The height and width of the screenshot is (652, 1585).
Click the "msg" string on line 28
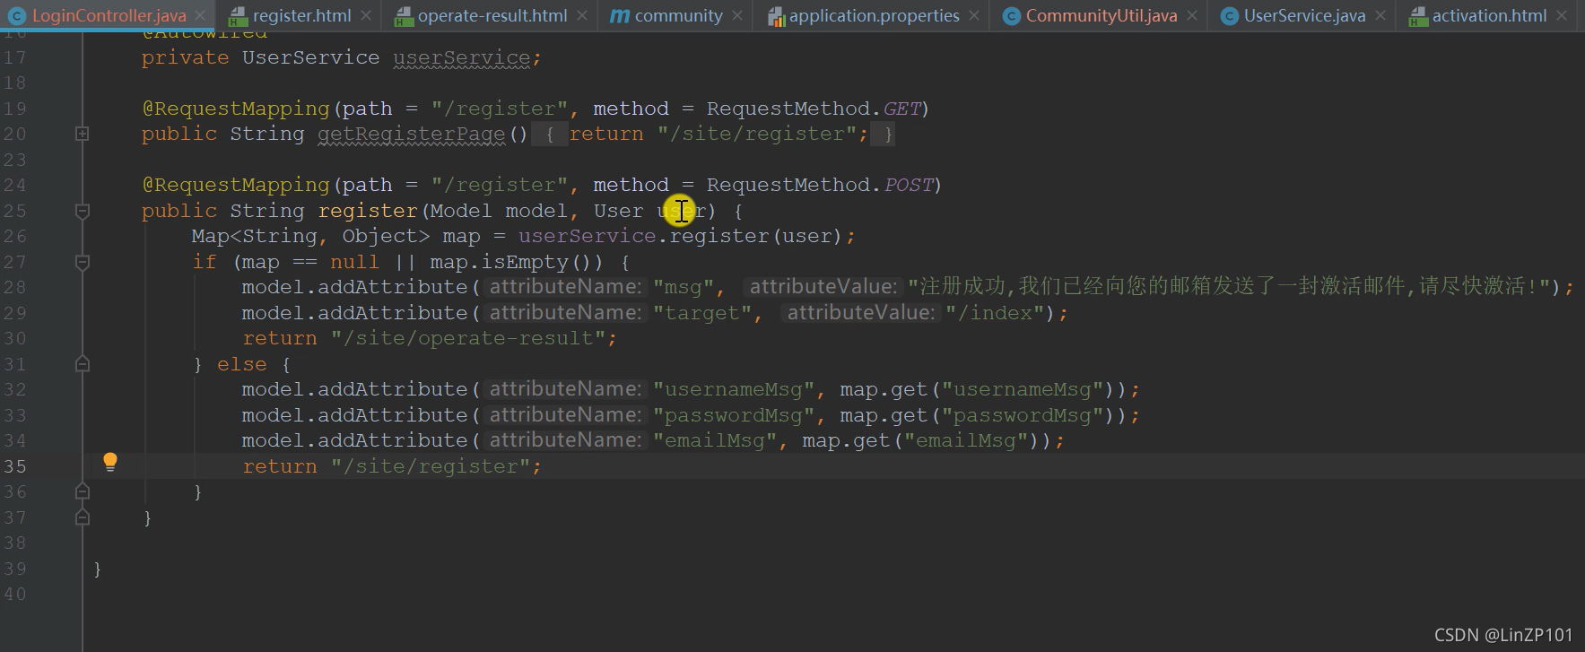(683, 287)
